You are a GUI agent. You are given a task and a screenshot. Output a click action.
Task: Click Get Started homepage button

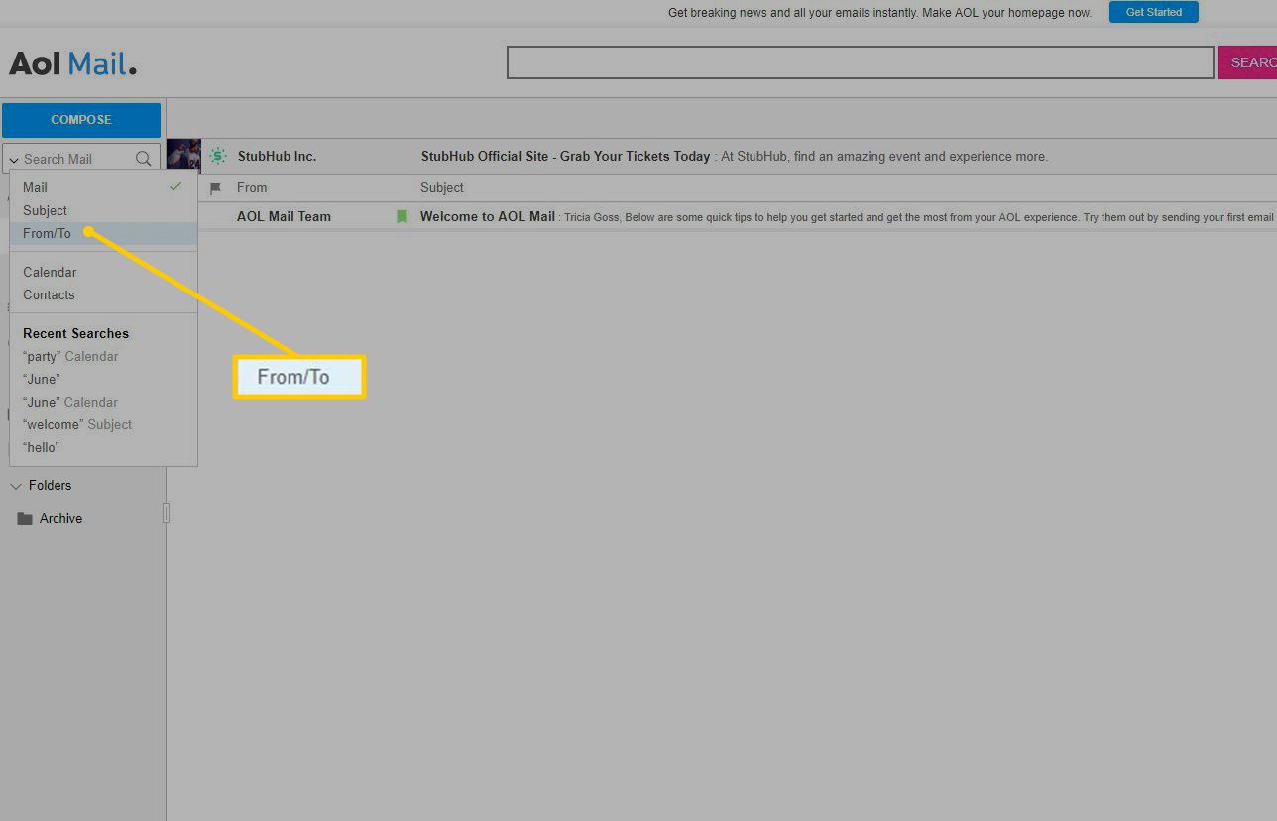coord(1153,12)
